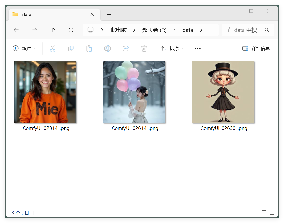Click the yellow folder icon on data tab
Viewport: 284px width, 223px height.
tap(15, 14)
